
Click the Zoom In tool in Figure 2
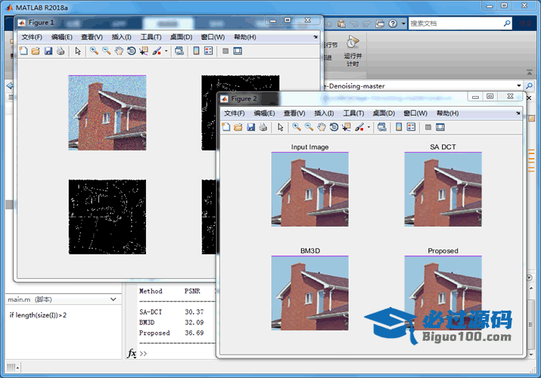point(297,127)
